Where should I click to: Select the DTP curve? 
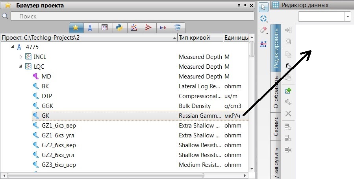[x=47, y=96]
